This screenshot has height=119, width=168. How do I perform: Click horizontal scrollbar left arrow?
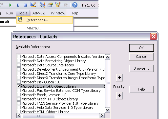click(x=19, y=115)
